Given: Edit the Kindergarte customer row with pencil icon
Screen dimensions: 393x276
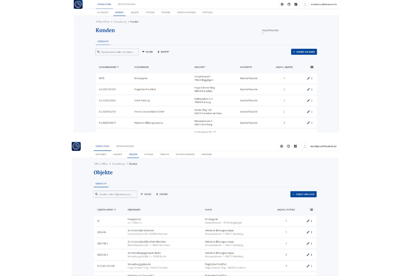Looking at the screenshot, I should pos(308,78).
